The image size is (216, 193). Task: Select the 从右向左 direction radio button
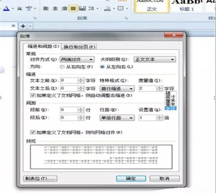[x=62, y=67]
